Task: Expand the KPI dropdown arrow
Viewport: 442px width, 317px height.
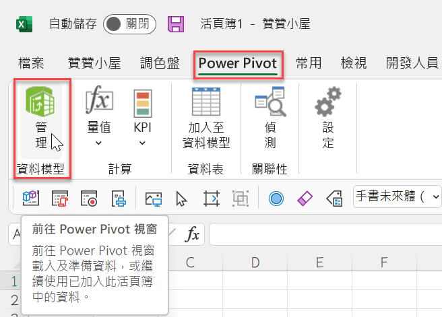Action: pos(142,143)
